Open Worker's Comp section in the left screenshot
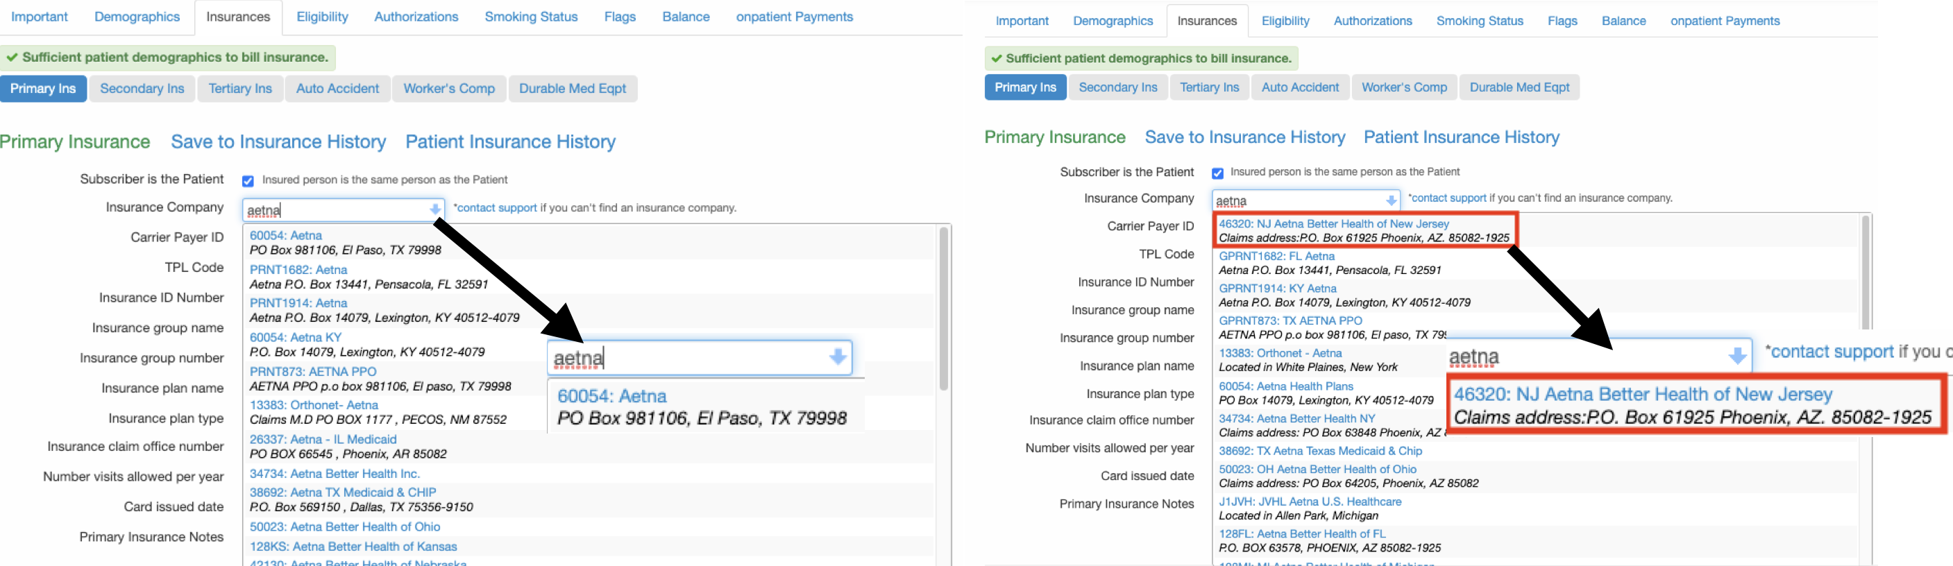1953x566 pixels. [x=449, y=89]
